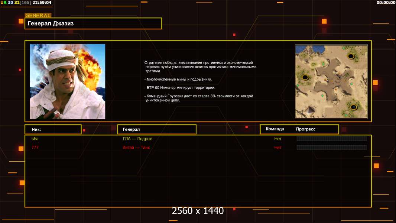This screenshot has height=223, width=396.
Task: Click the GENERAL label tab
Action: [x=38, y=16]
